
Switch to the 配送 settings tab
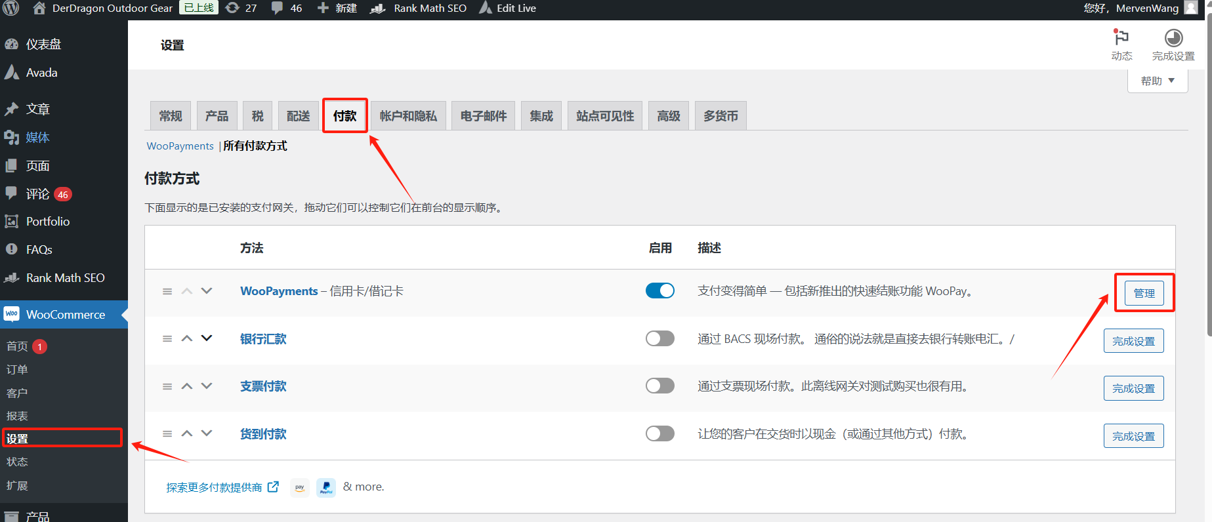[x=298, y=116]
